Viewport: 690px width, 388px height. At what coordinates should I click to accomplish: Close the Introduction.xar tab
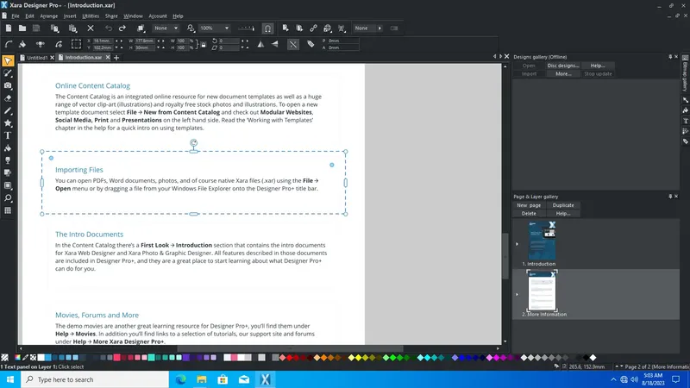(x=108, y=58)
